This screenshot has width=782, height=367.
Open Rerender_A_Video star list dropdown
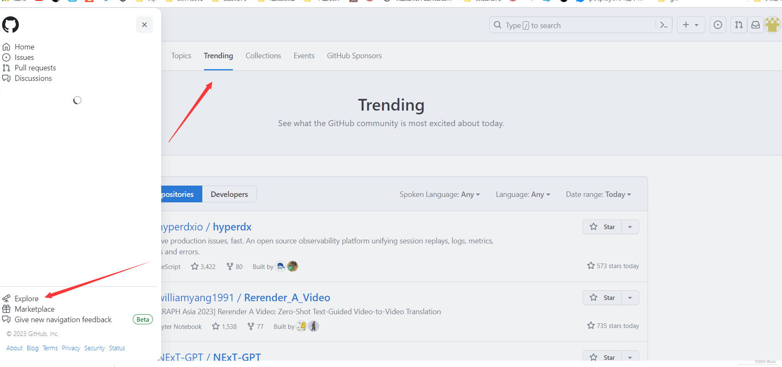point(630,297)
